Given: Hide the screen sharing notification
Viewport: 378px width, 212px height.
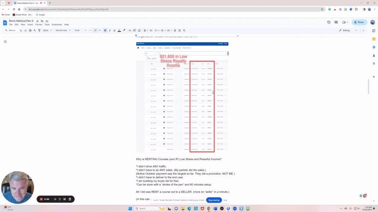Looking at the screenshot, I should (x=225, y=200).
